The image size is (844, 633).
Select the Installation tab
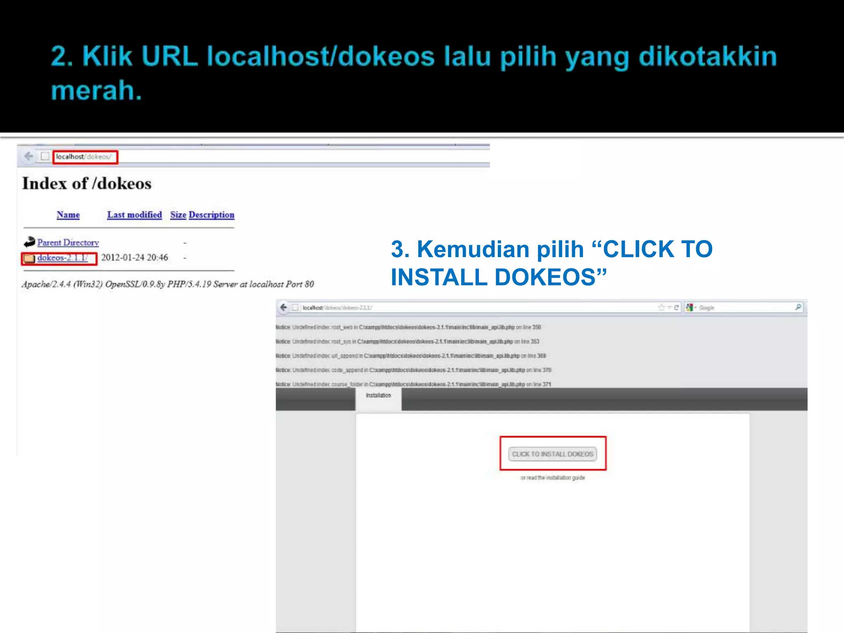pyautogui.click(x=378, y=398)
